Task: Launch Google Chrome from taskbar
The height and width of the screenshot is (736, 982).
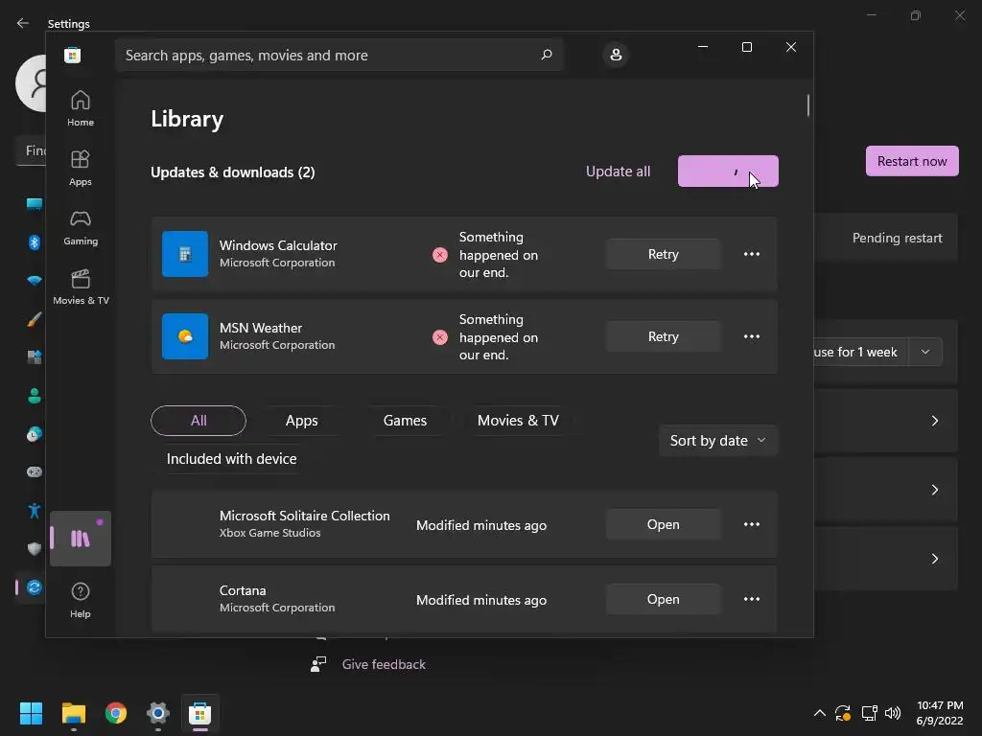Action: 116,713
